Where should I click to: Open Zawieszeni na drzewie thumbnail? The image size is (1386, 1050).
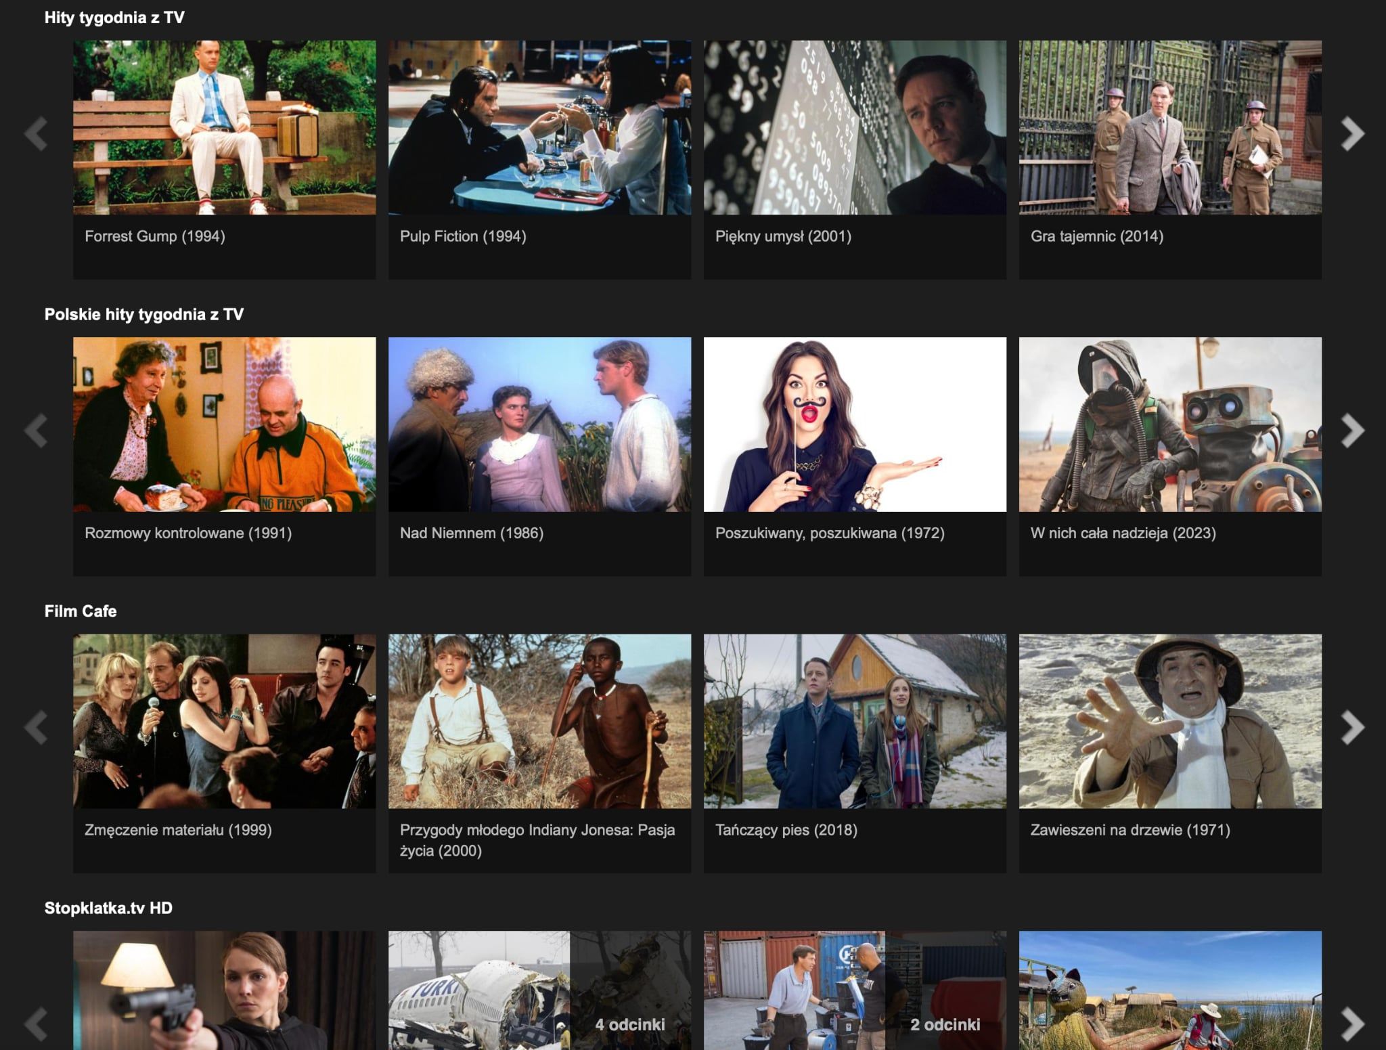click(x=1170, y=721)
